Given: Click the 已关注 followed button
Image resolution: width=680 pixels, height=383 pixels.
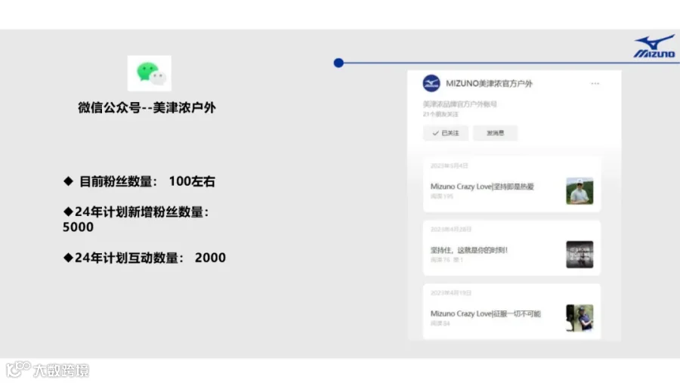Looking at the screenshot, I should click(x=445, y=133).
